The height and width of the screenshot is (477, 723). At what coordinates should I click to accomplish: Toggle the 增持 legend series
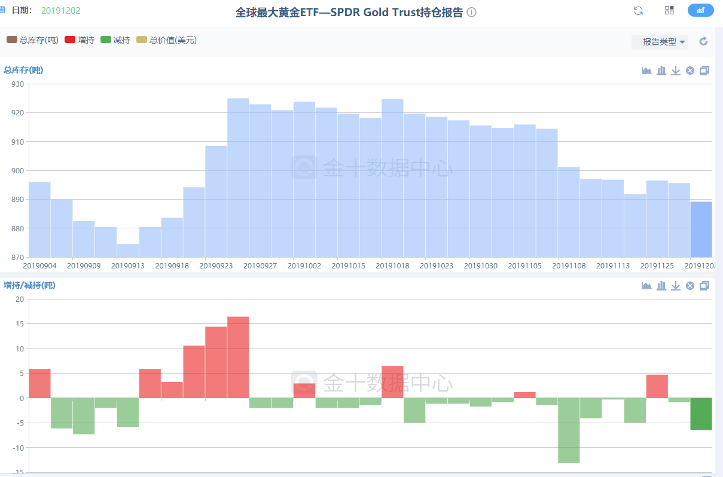pos(80,40)
